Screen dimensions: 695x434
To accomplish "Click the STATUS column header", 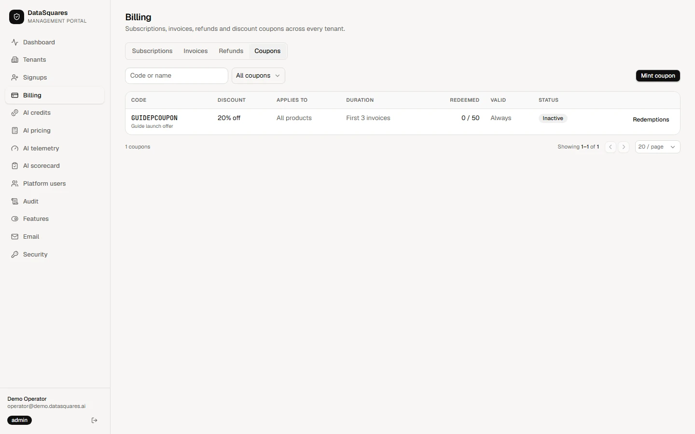I will (x=548, y=100).
